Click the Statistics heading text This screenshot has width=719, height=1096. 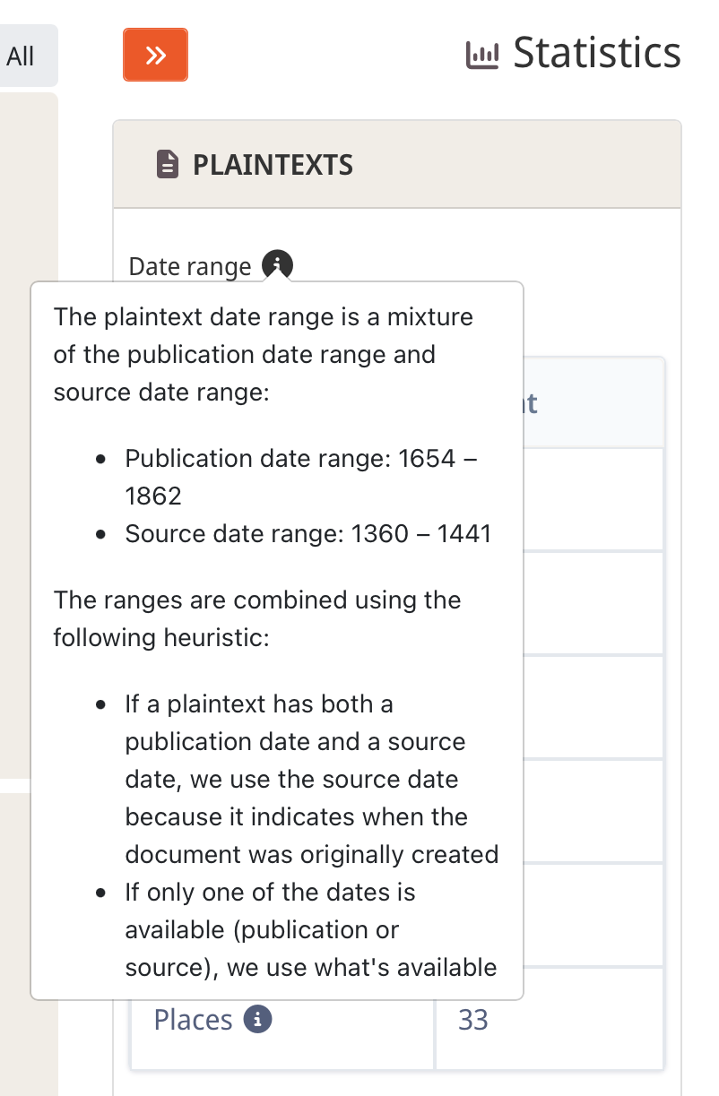[597, 53]
